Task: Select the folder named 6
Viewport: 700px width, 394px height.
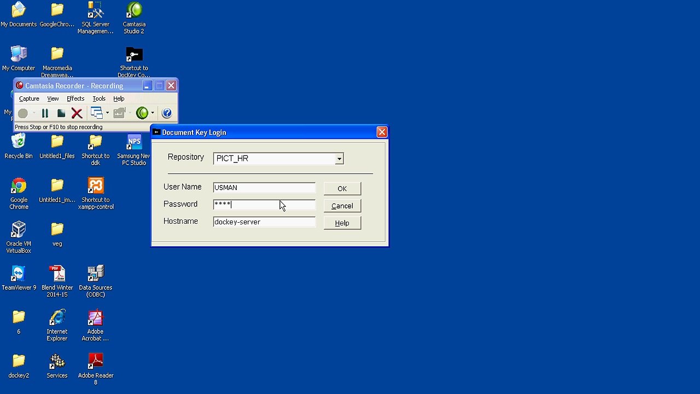Action: (19, 322)
